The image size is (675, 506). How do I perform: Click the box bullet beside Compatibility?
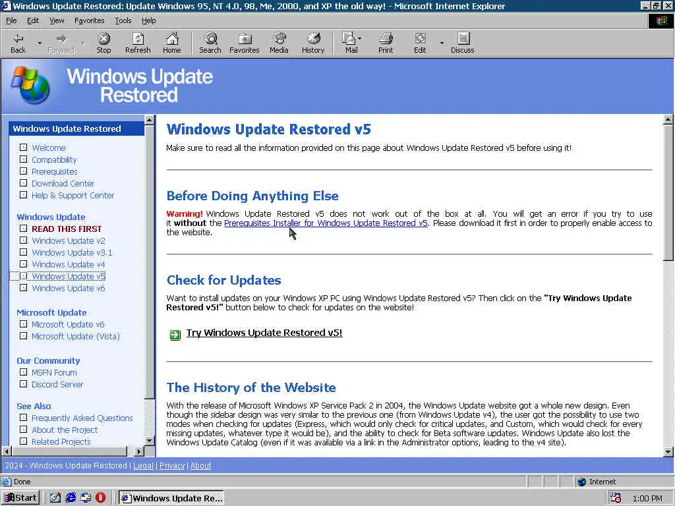coord(23,159)
